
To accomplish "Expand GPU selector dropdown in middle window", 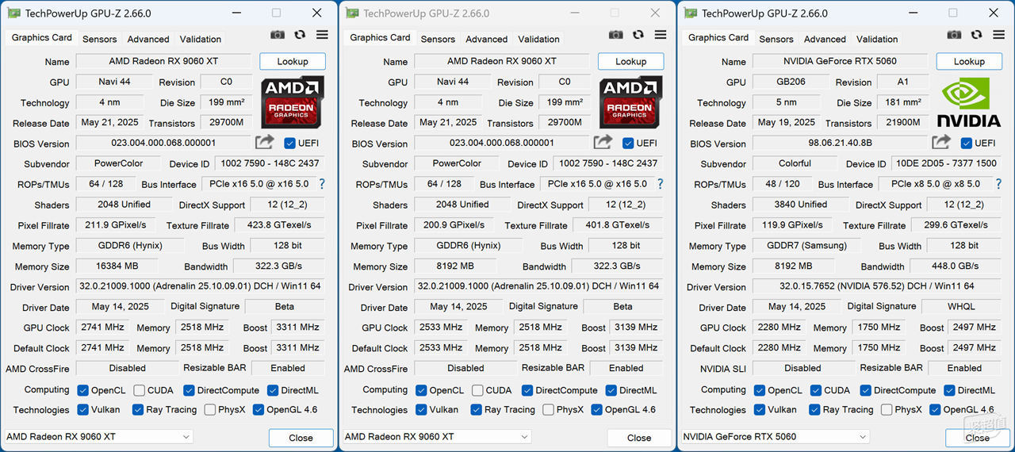I will [x=437, y=437].
